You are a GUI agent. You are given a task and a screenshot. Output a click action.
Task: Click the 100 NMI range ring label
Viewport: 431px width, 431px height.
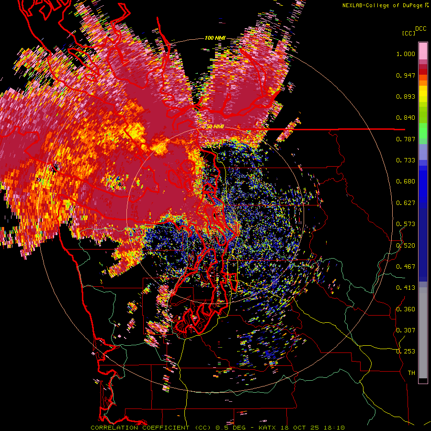click(215, 38)
